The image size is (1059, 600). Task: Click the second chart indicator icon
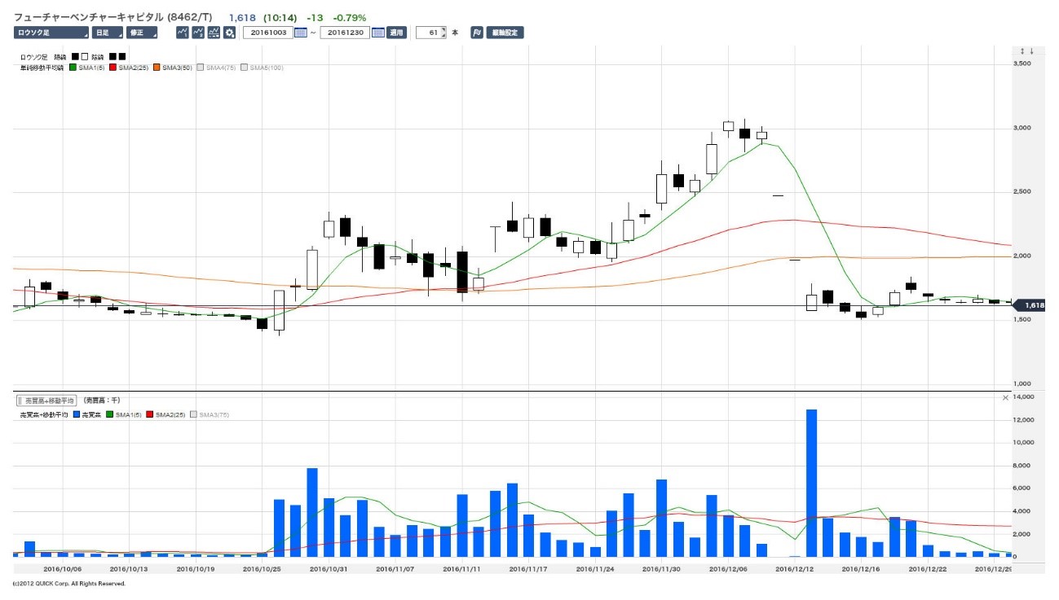(x=198, y=33)
